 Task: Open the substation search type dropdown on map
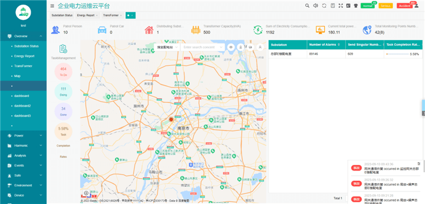click(x=167, y=47)
